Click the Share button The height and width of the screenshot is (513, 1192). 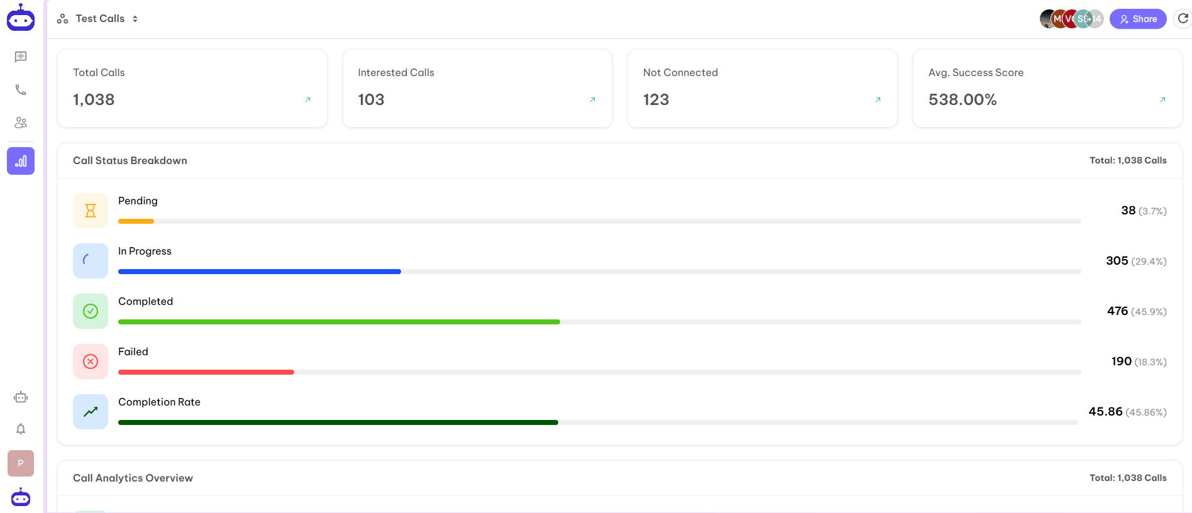tap(1138, 18)
